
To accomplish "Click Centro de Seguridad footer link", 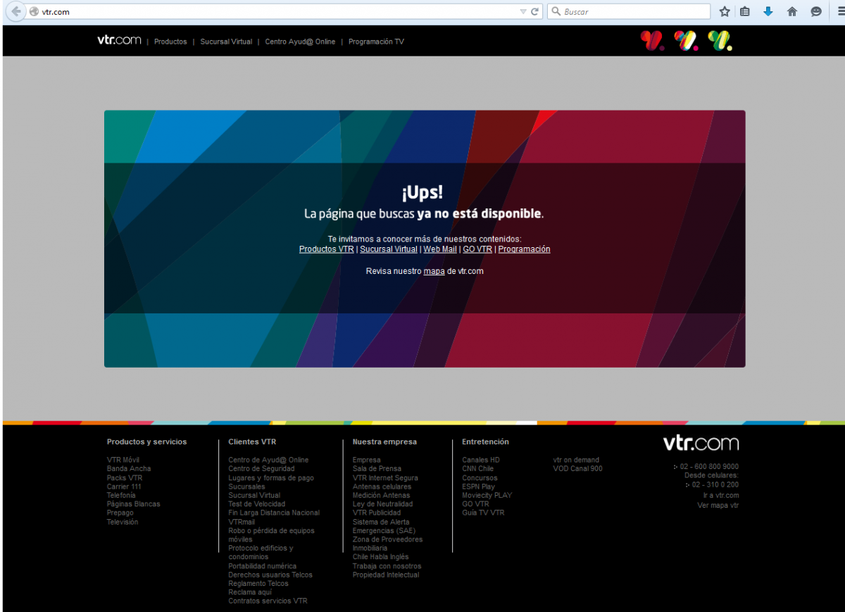I will [261, 468].
